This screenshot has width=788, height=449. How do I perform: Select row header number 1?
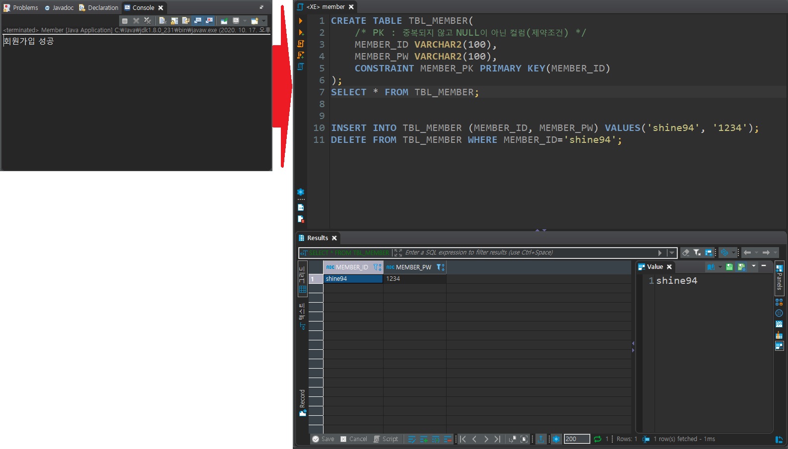pyautogui.click(x=316, y=279)
